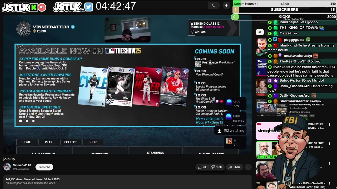Screen dimensions: 337x189
Task: Click the green Kick logo beside JSTLK
Action: (33, 7)
